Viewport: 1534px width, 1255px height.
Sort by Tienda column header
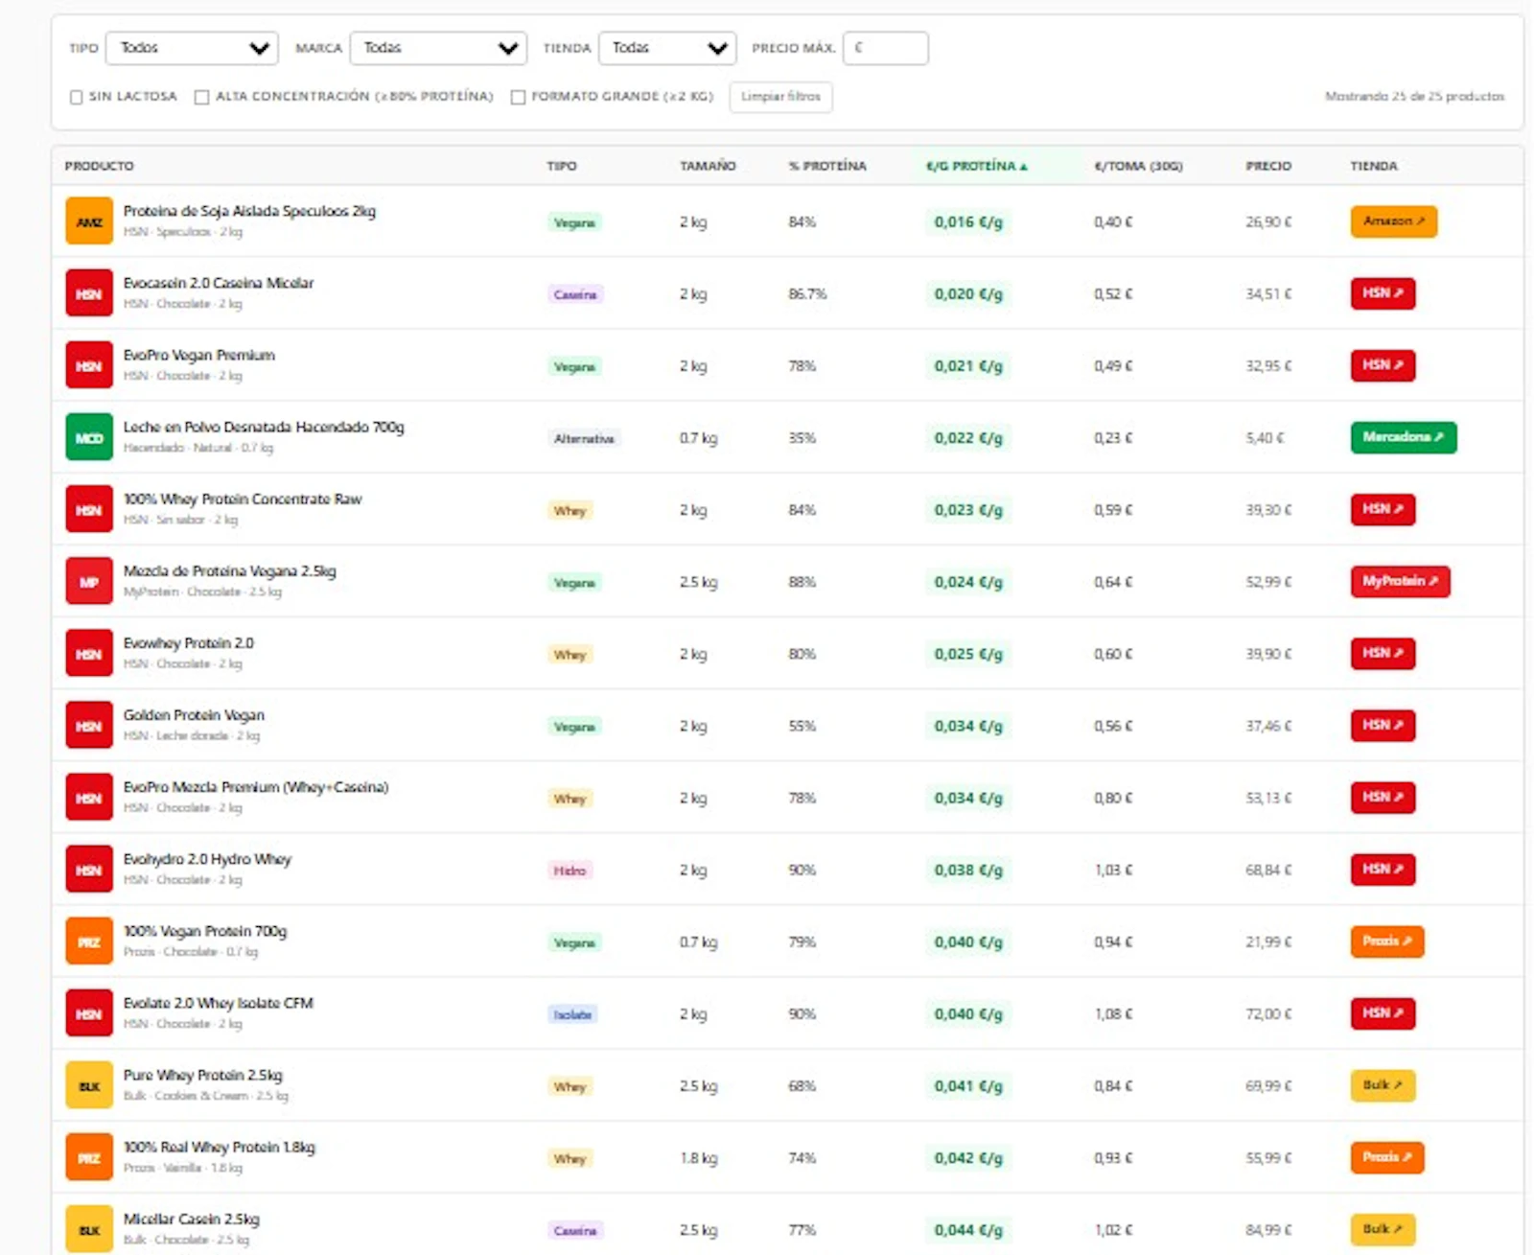pos(1374,166)
